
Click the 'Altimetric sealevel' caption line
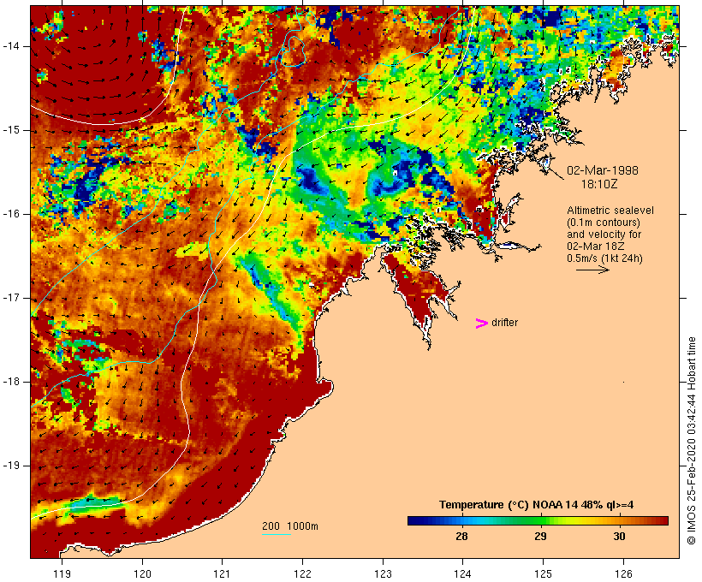coord(610,211)
